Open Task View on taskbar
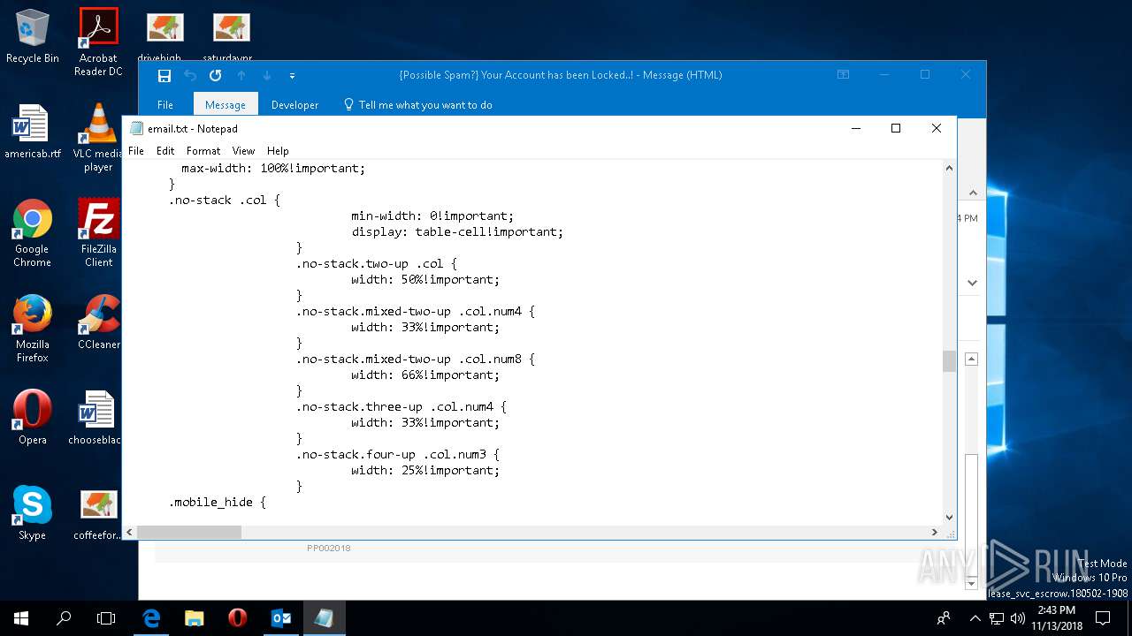1132x636 pixels. (106, 618)
